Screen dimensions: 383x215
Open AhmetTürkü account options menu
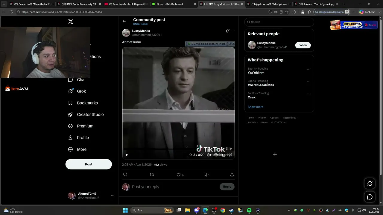click(113, 196)
